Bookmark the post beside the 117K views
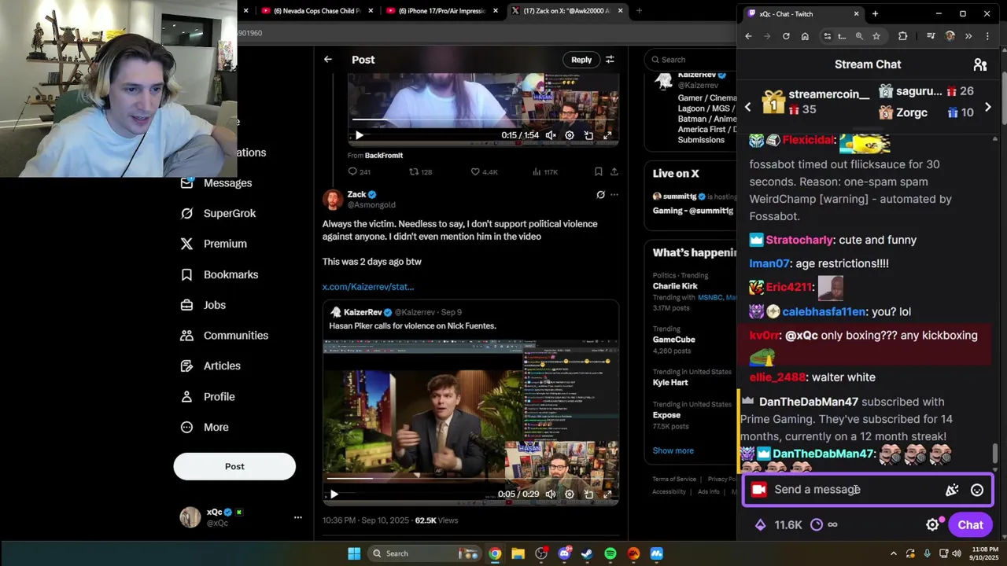Image resolution: width=1007 pixels, height=566 pixels. tap(599, 171)
